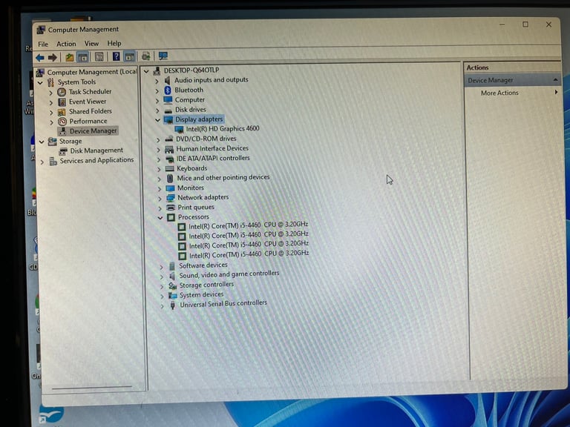Click Device Manager header in Actions pane

491,80
